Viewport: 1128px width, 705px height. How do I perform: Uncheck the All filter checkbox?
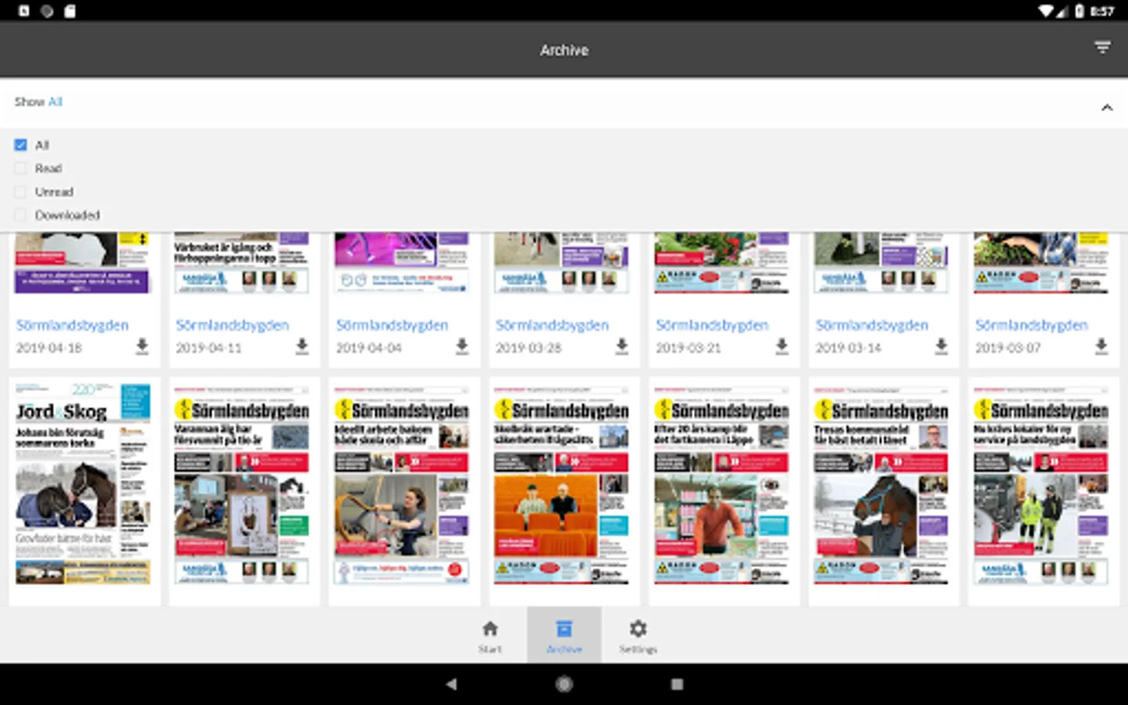coord(20,145)
